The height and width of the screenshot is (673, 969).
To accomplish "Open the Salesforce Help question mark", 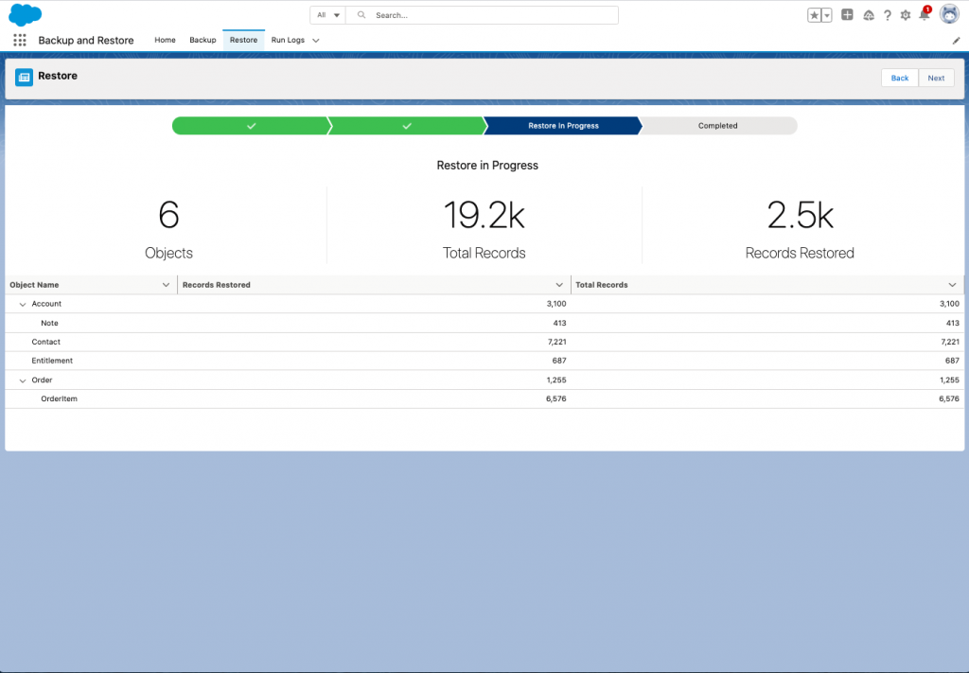I will (888, 15).
